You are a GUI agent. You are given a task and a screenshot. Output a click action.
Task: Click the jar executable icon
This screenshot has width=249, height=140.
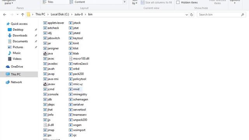45,43
